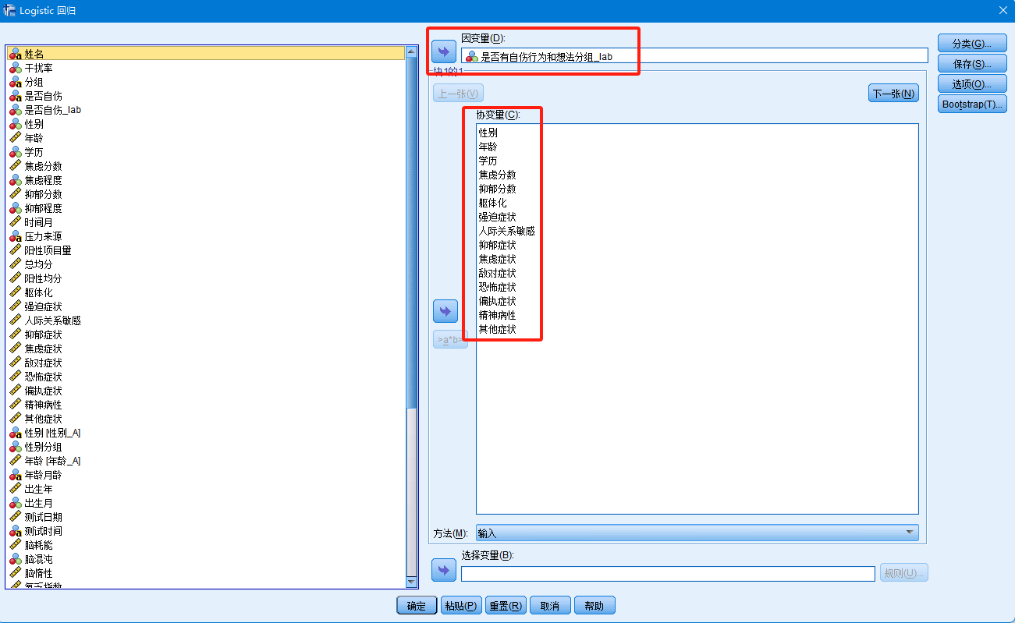
Task: Click the string icon next to 测试时间
Action: pos(15,531)
